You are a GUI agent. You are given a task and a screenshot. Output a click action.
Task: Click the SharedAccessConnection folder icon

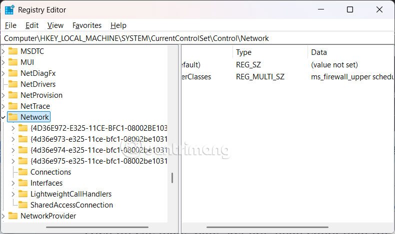click(x=23, y=205)
